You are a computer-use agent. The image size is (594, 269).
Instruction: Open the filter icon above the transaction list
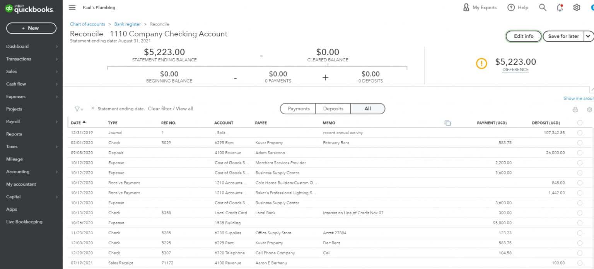click(x=77, y=109)
